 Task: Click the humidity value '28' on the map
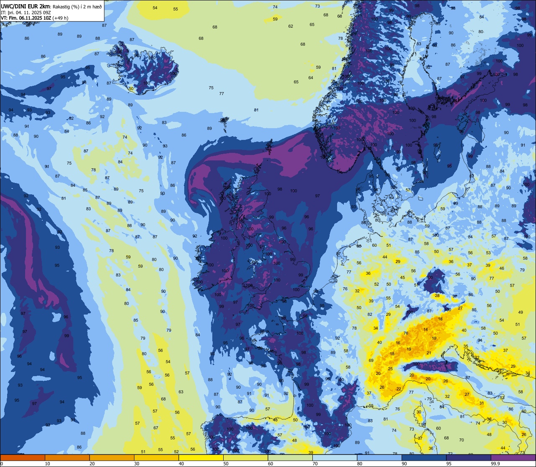tap(437, 296)
